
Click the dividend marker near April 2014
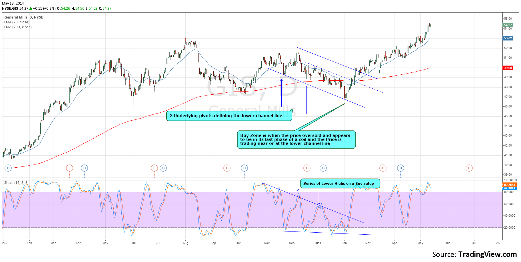(400, 168)
